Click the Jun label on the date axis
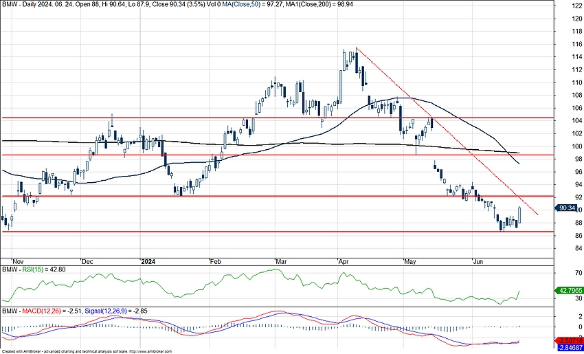Screen dimensions: 584x354 click(477, 261)
